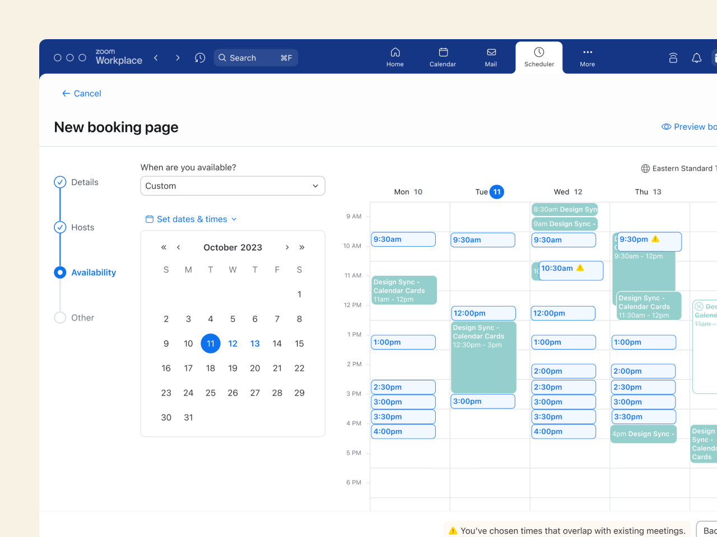Open Eastern Standard time zone selector
The height and width of the screenshot is (537, 717).
(x=678, y=168)
